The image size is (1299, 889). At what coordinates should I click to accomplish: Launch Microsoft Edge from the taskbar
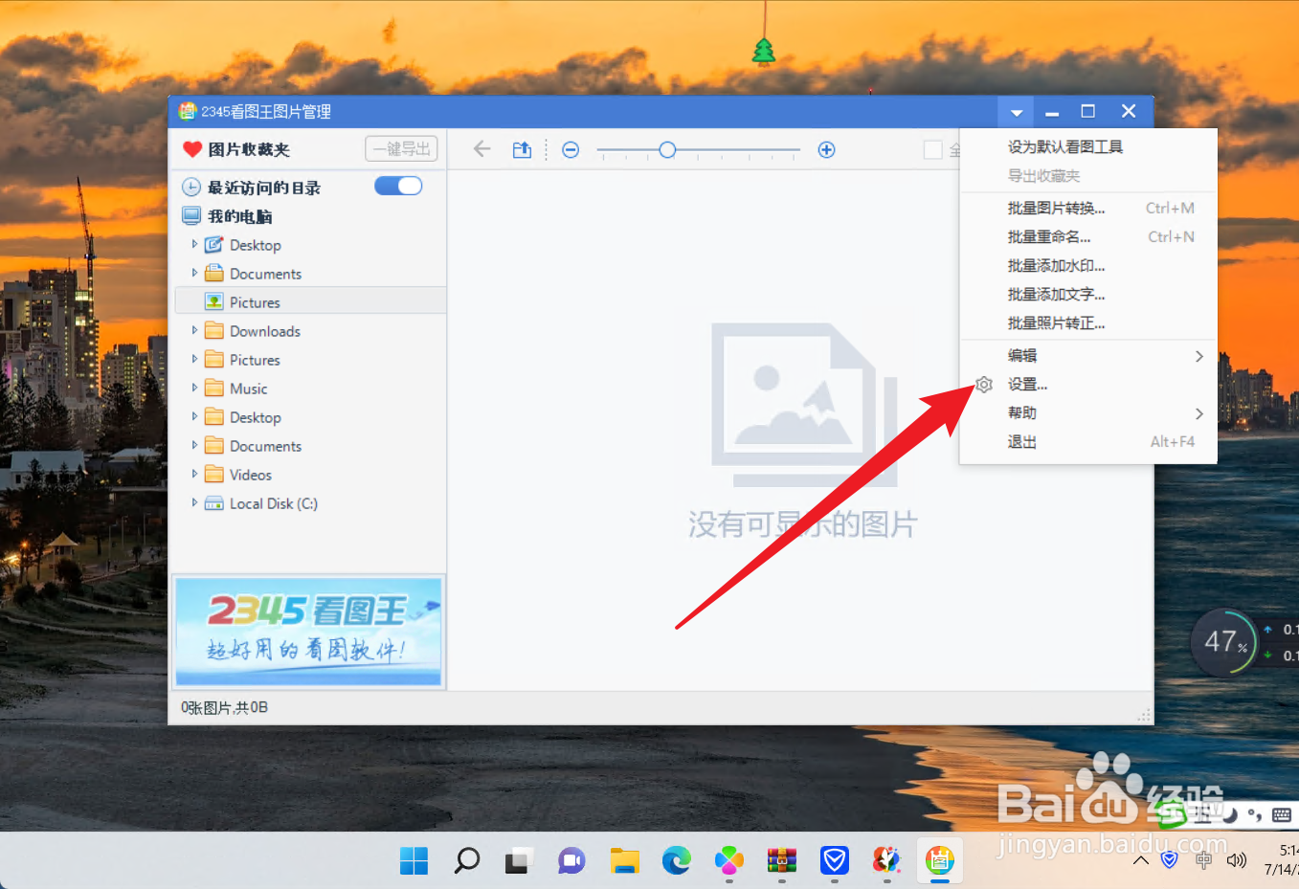677,860
